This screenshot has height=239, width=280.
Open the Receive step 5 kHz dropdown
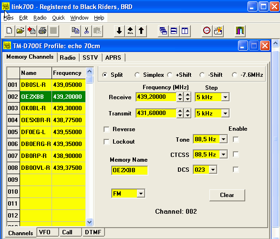click(x=225, y=97)
